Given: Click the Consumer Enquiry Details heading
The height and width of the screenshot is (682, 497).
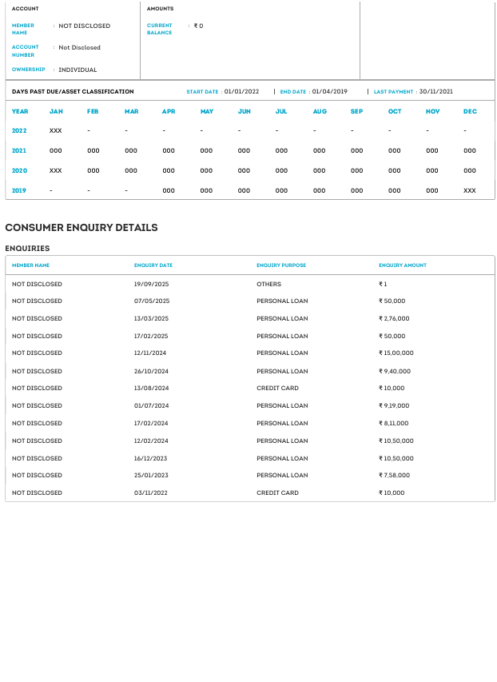Looking at the screenshot, I should pos(82,228).
